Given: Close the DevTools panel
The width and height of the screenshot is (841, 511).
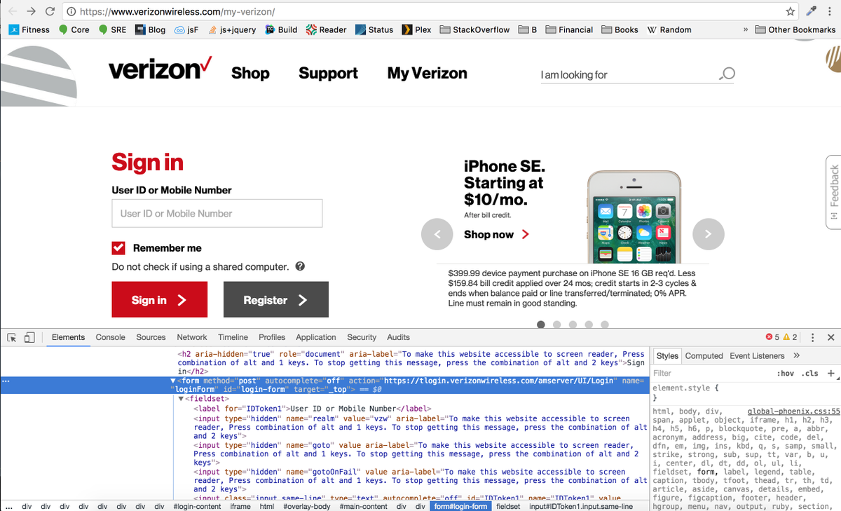Looking at the screenshot, I should tap(830, 337).
